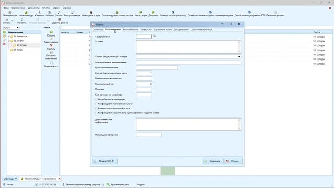Click the Отмена button
Viewport: 334px width, 188px height.
coord(233,161)
